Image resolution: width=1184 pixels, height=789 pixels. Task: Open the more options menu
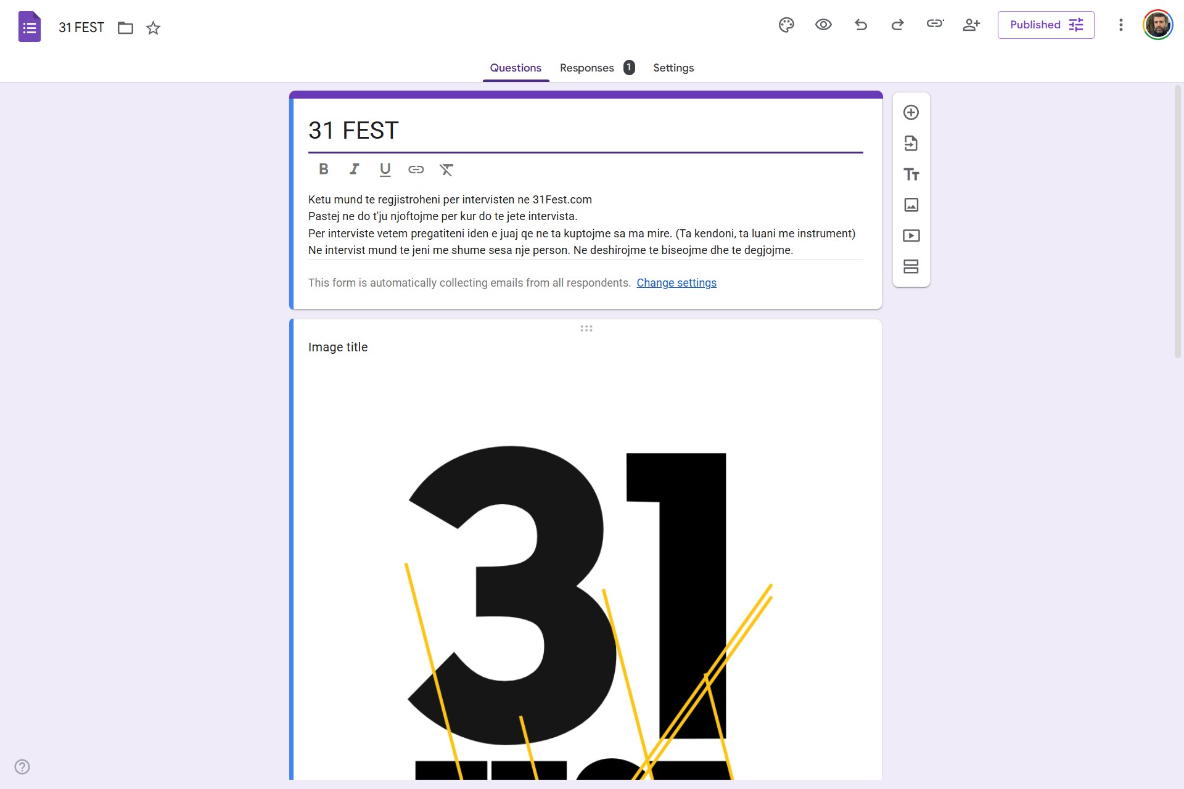[1120, 25]
